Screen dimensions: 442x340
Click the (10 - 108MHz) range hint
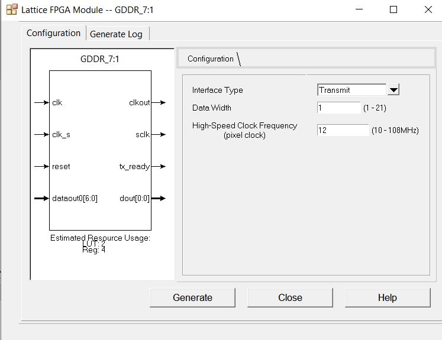pos(395,130)
